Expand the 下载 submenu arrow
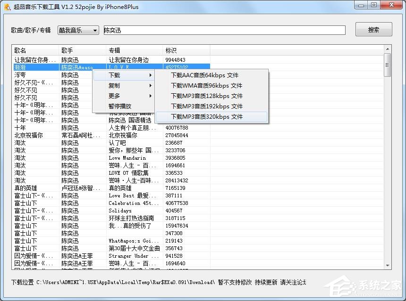 (149, 75)
